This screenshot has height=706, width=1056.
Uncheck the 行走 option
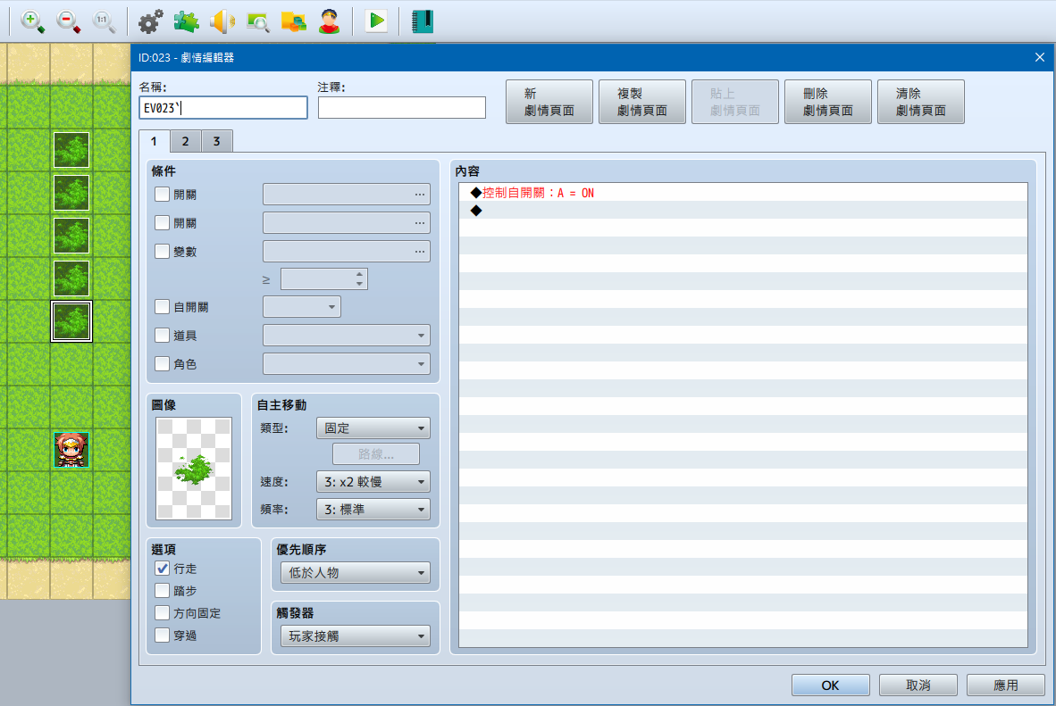coord(163,568)
